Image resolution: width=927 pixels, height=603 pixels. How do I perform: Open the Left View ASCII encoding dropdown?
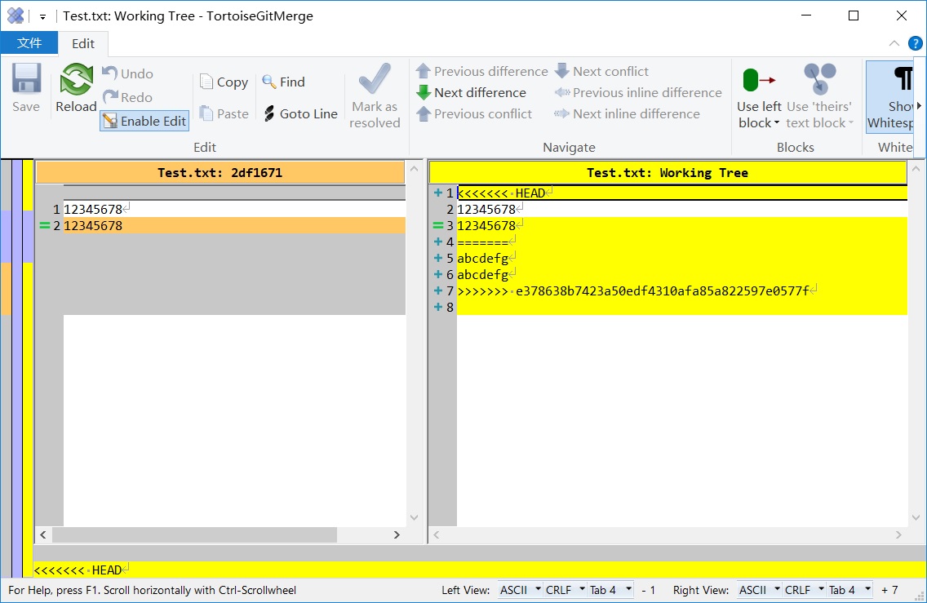pos(521,590)
